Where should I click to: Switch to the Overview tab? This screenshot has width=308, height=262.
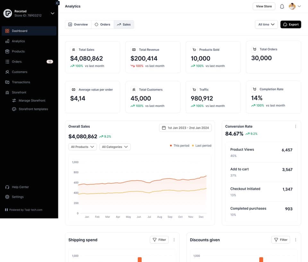pos(78,25)
